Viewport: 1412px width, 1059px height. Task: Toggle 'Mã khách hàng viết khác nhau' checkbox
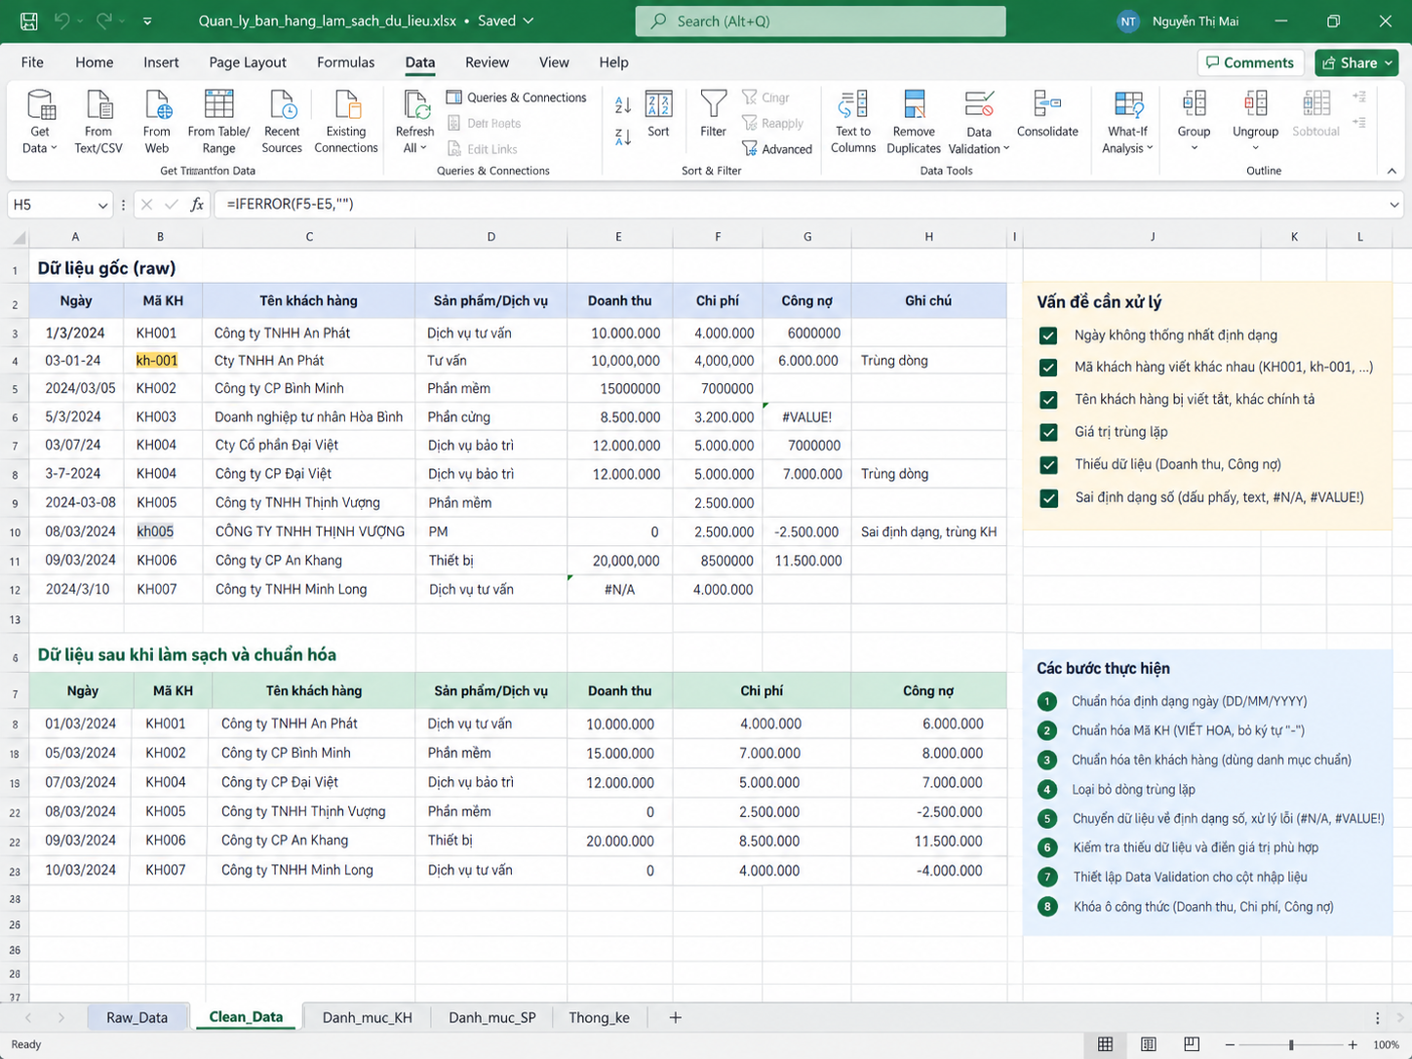(x=1048, y=368)
